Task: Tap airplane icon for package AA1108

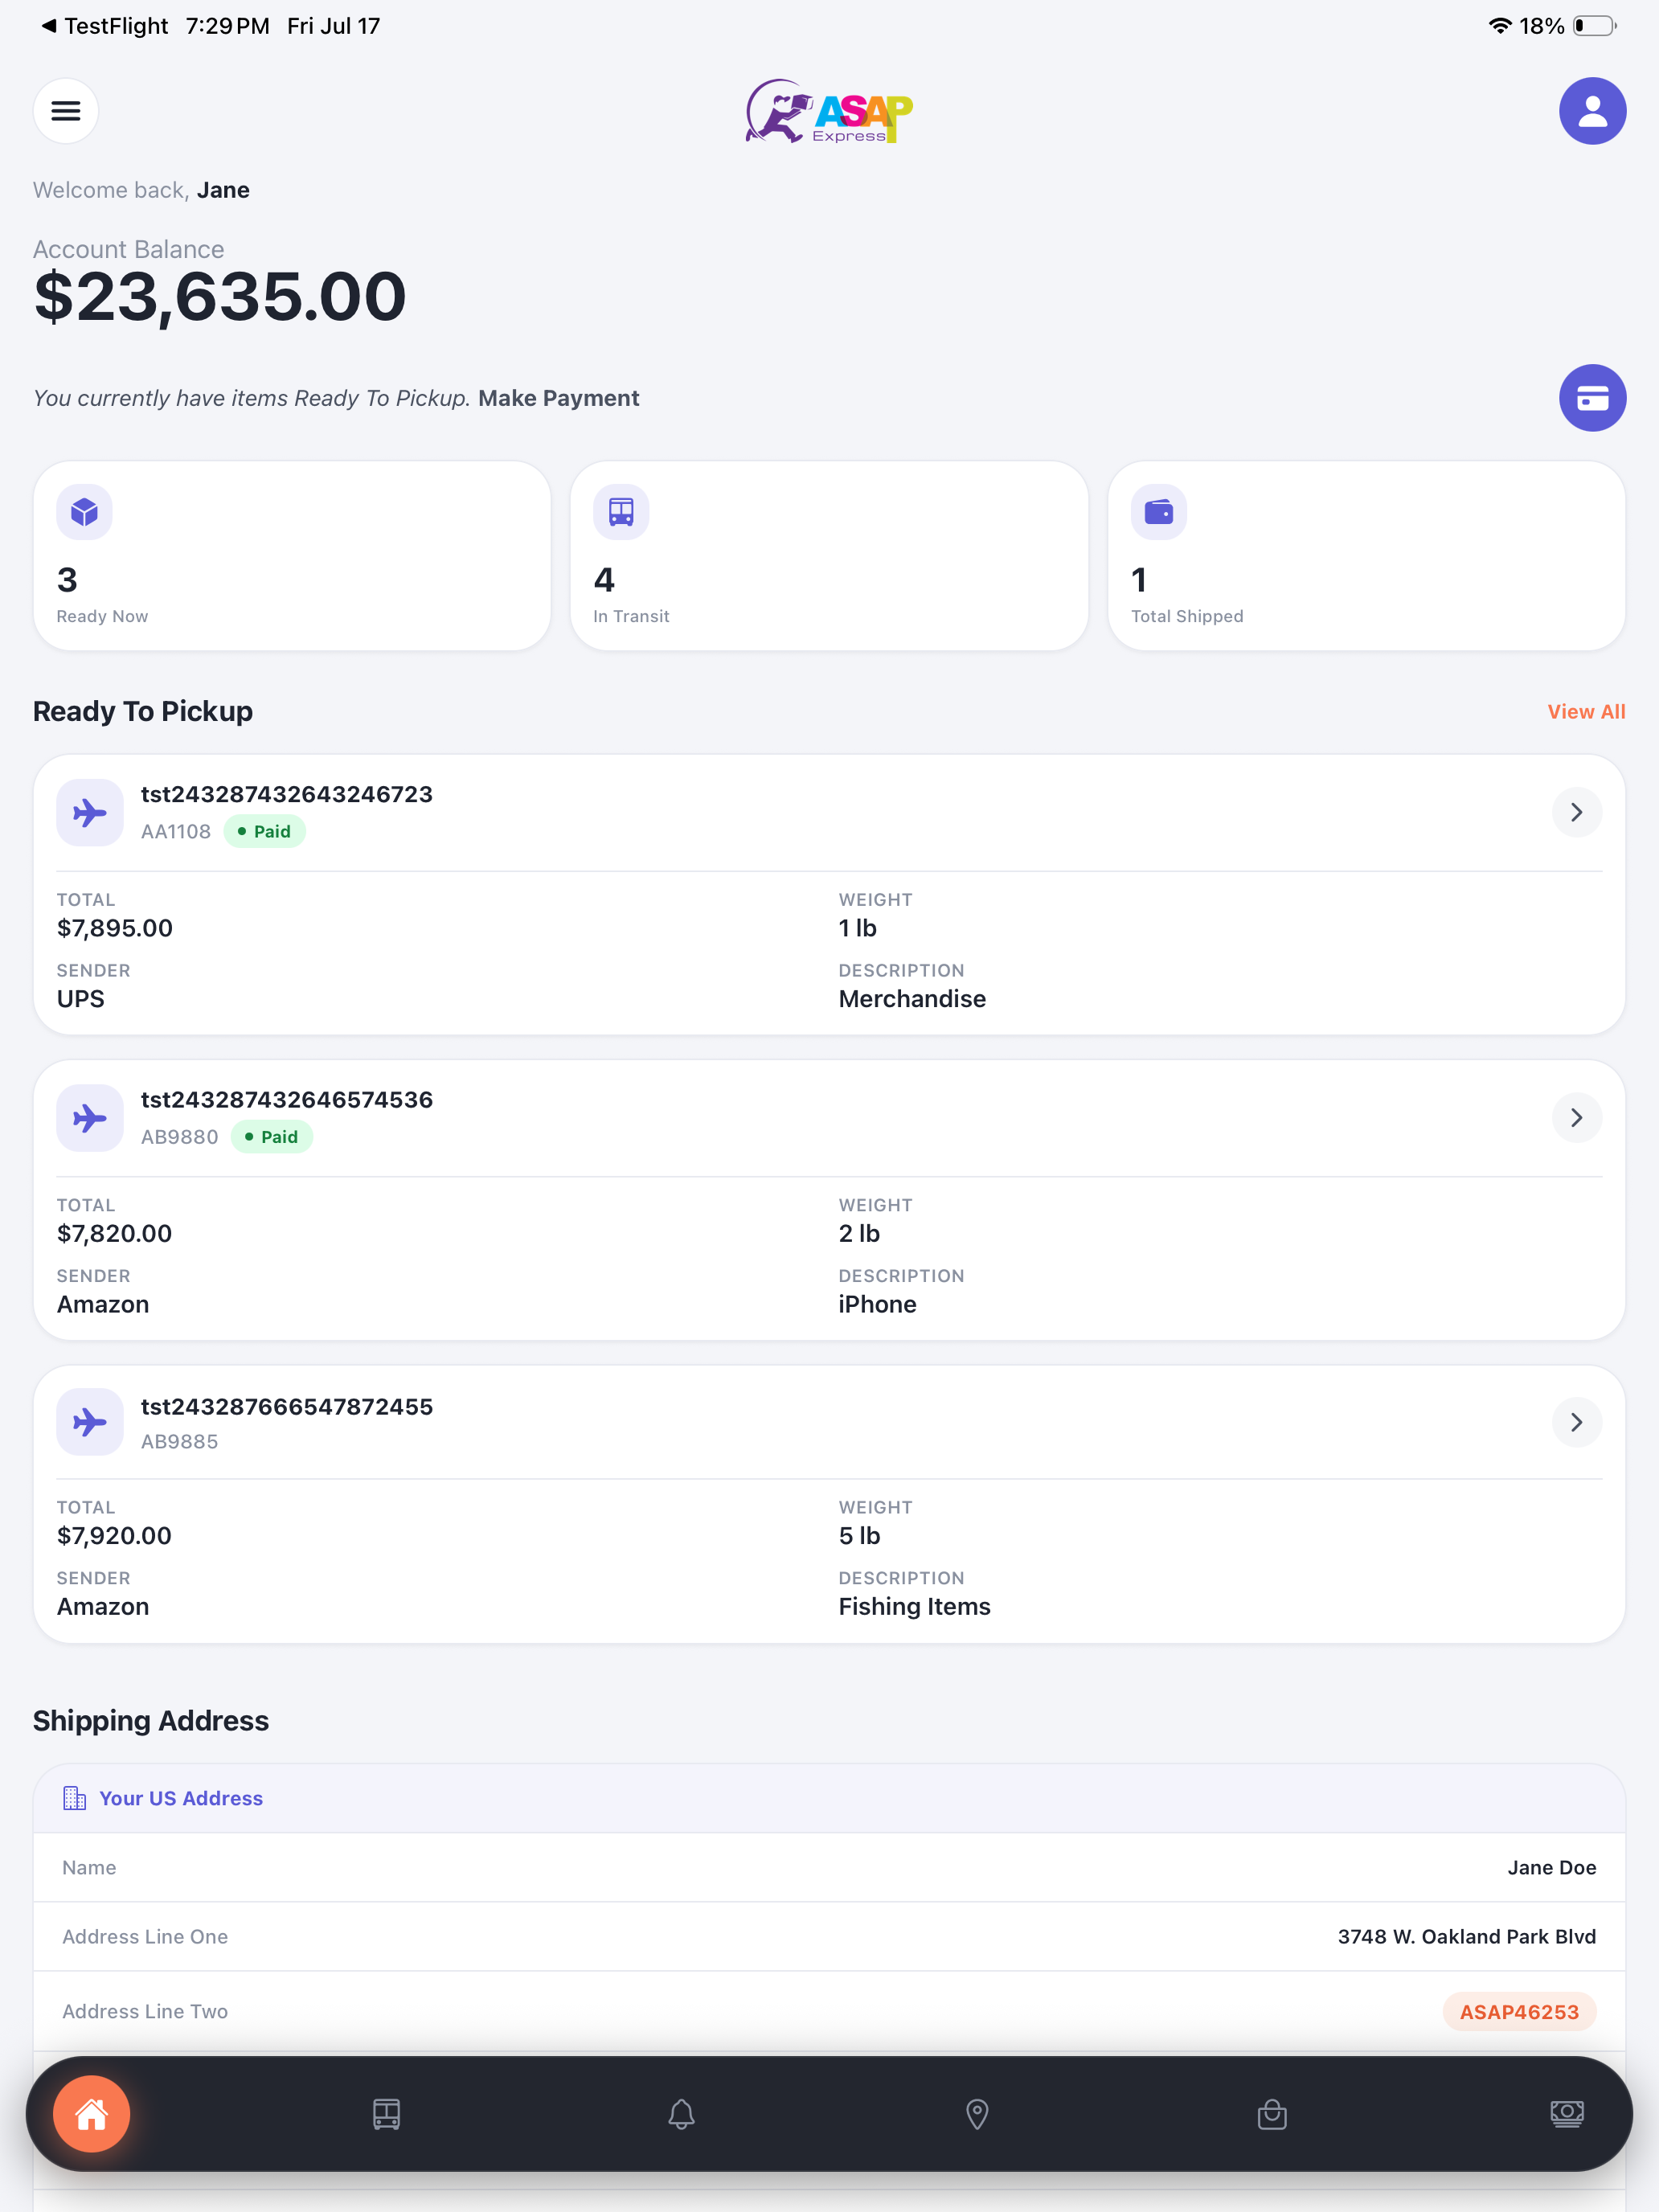Action: (x=90, y=813)
